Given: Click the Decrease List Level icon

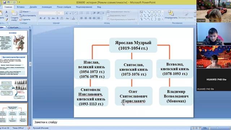Looking at the screenshot, I should click(x=94, y=13).
